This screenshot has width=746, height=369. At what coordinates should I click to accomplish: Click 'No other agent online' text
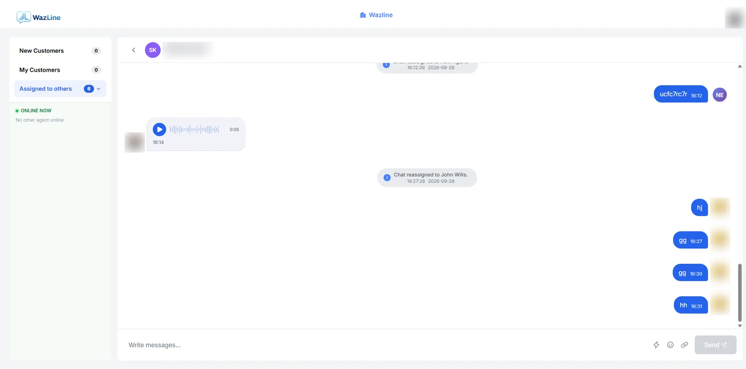coord(40,120)
